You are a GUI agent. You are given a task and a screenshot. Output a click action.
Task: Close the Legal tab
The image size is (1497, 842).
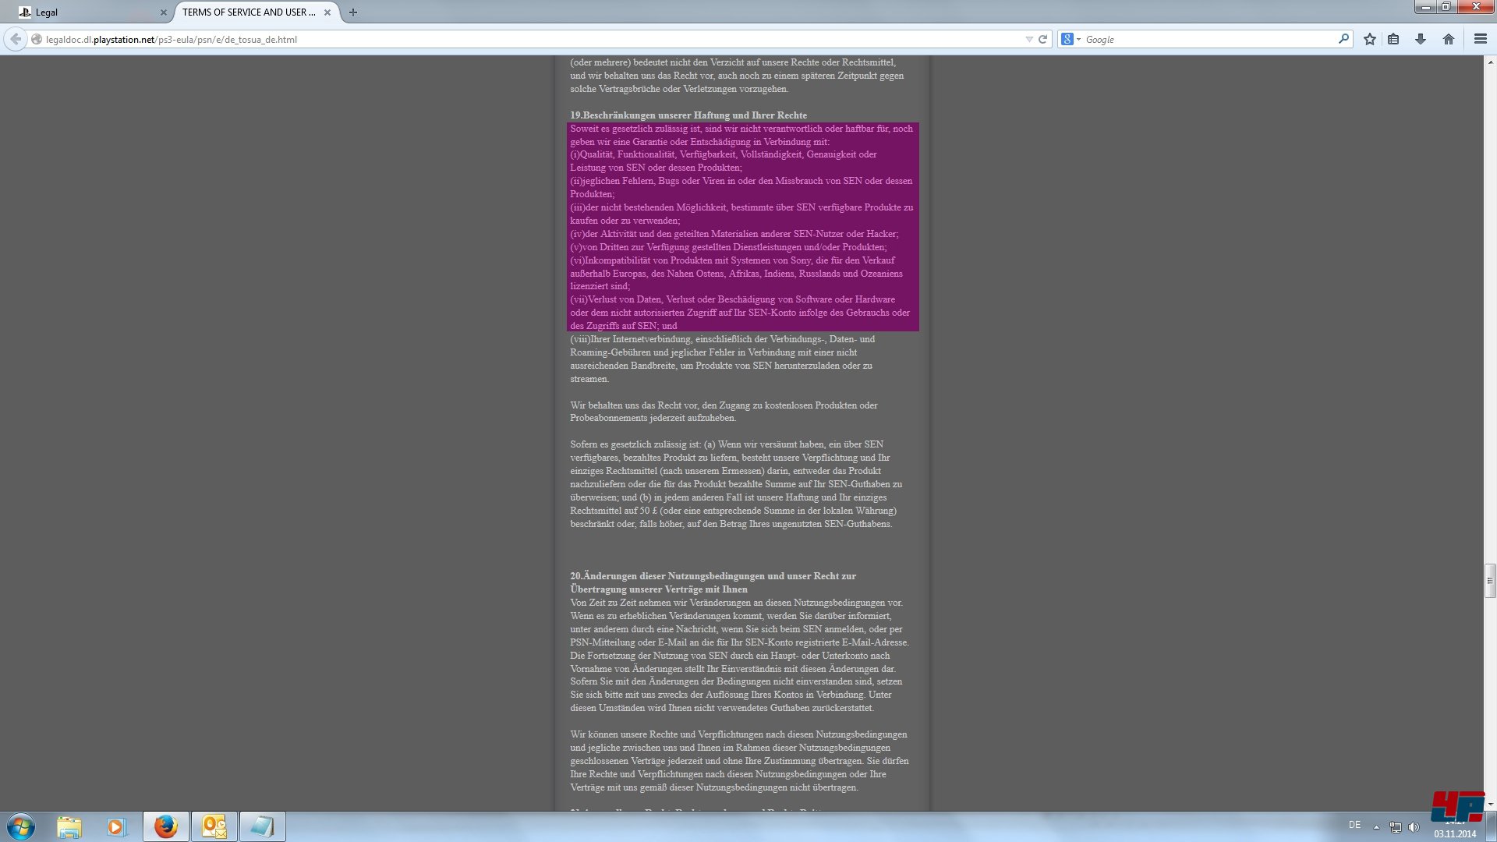tap(164, 12)
